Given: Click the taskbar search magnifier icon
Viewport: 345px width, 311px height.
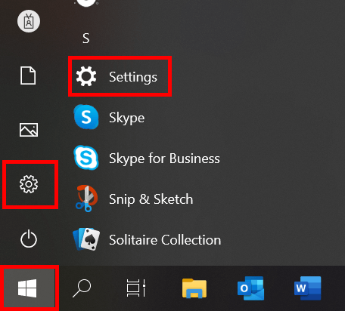Looking at the screenshot, I should [82, 288].
